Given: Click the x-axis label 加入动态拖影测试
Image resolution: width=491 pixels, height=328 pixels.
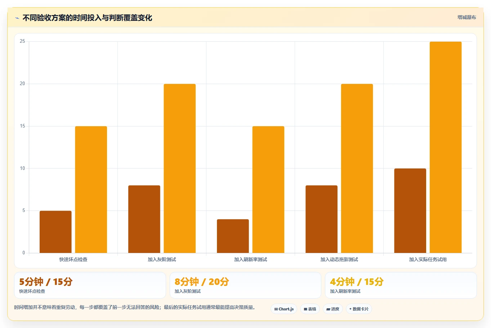Looking at the screenshot, I should pos(339,259).
